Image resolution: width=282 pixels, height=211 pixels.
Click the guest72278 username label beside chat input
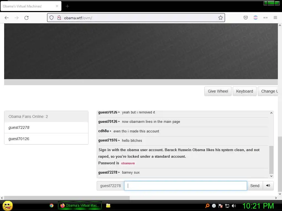[110, 186]
